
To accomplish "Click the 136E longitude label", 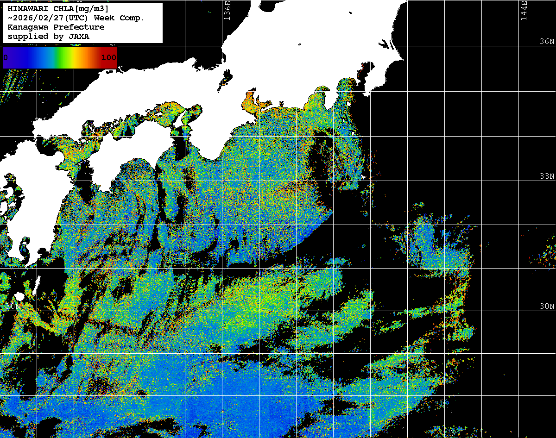I will click(x=227, y=10).
